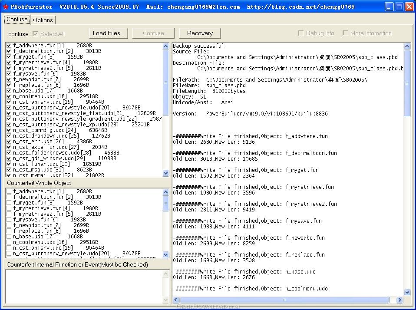Select n_cst_buttonsrv_newstyle_xp.udo[23] in the confuse list
Screen dimensions: 416x310
coord(81,124)
